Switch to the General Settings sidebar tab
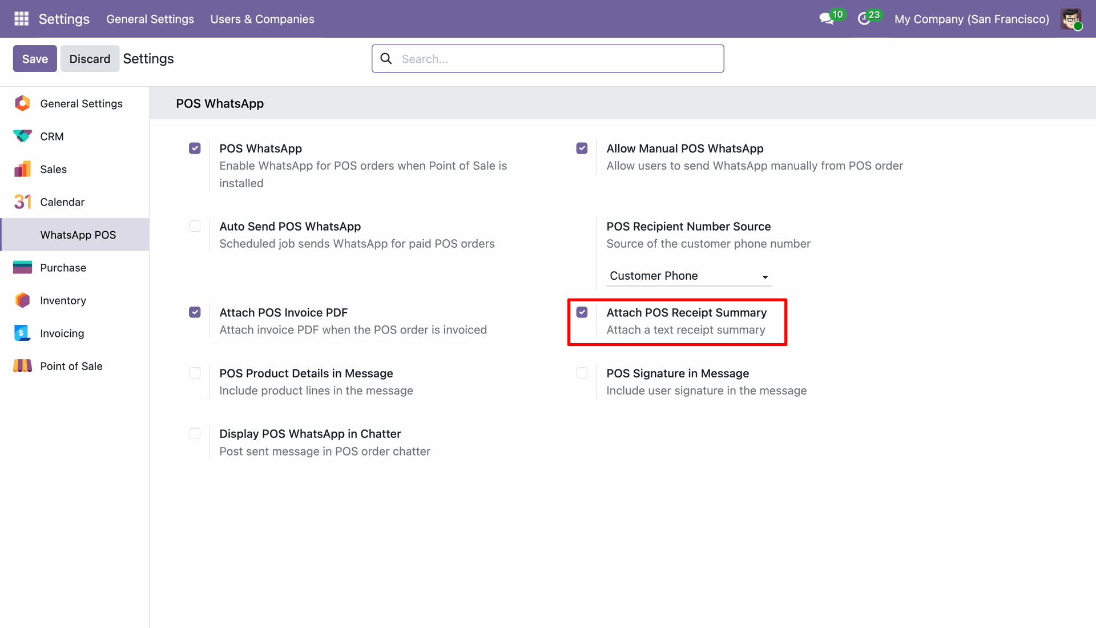The height and width of the screenshot is (628, 1096). tap(75, 103)
